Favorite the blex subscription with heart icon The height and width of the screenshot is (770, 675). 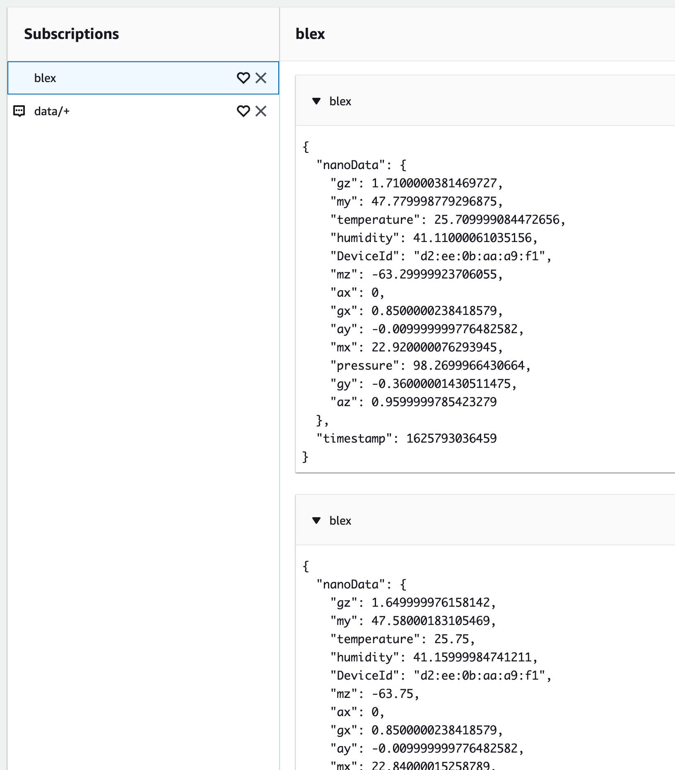[x=243, y=78]
